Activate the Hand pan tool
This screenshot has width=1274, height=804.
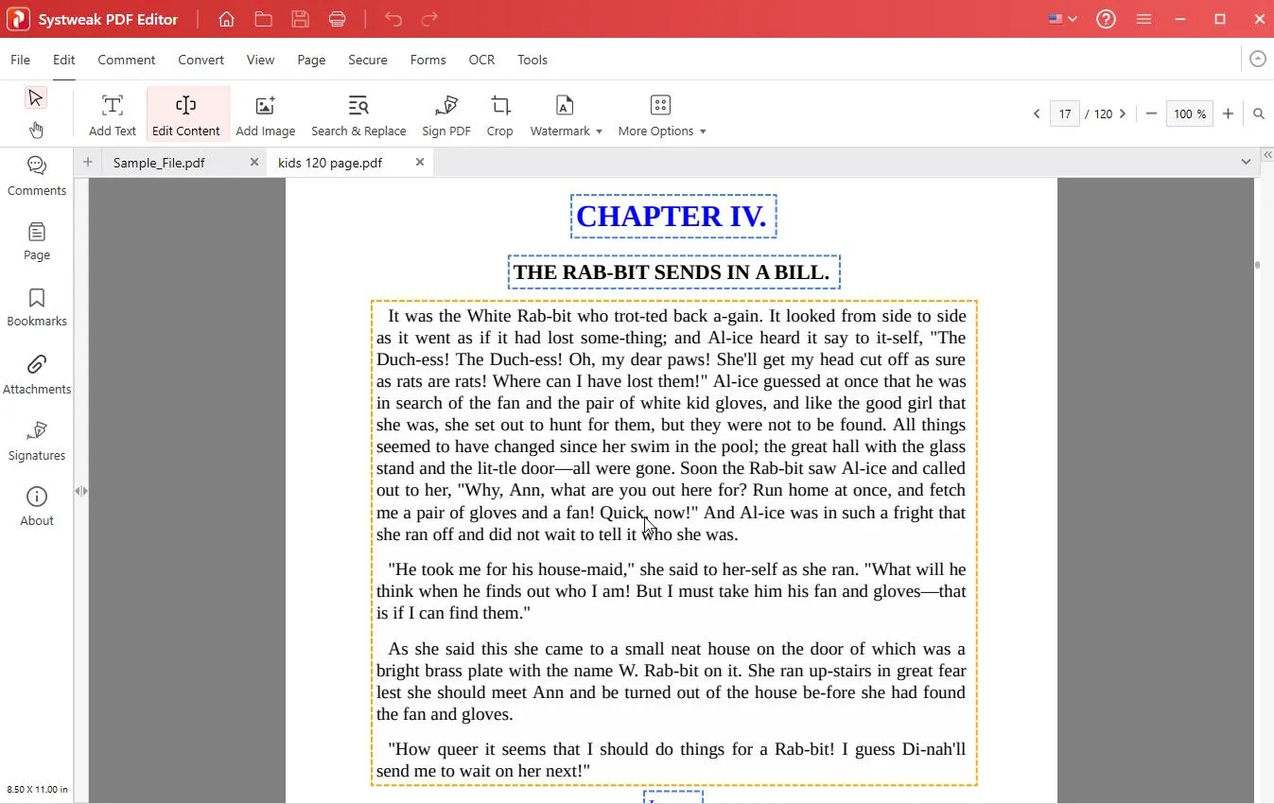(36, 130)
